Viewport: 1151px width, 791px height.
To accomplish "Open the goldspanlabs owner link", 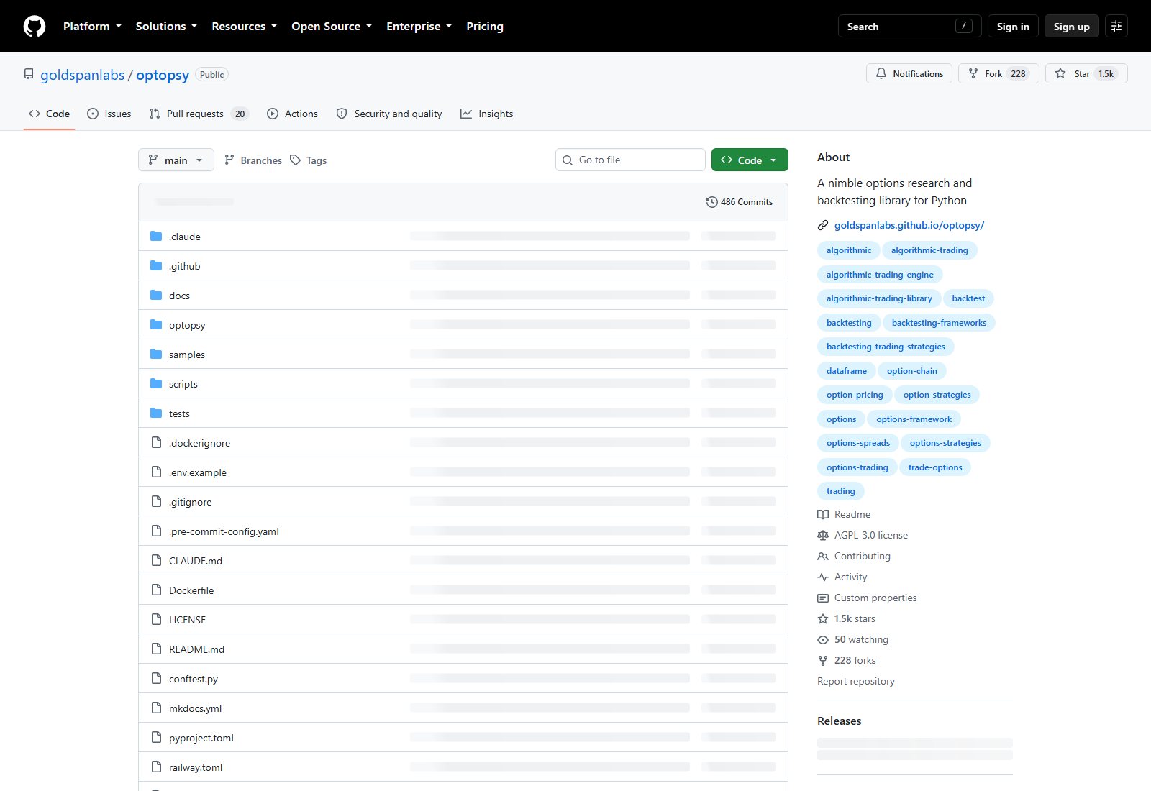I will click(82, 75).
